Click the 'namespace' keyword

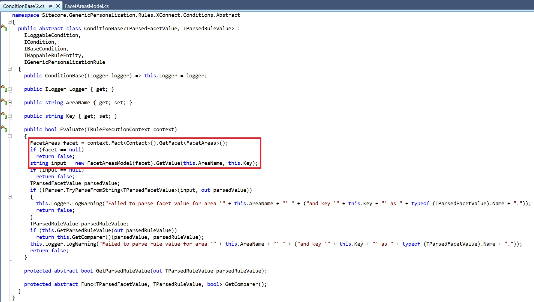(x=25, y=15)
